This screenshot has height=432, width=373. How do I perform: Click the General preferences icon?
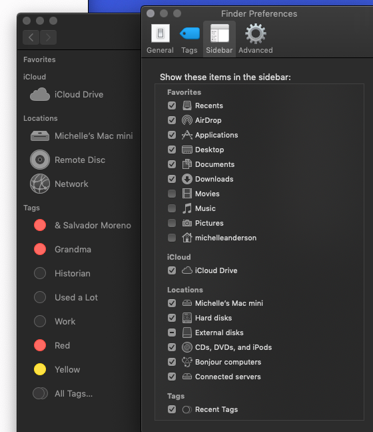[161, 33]
